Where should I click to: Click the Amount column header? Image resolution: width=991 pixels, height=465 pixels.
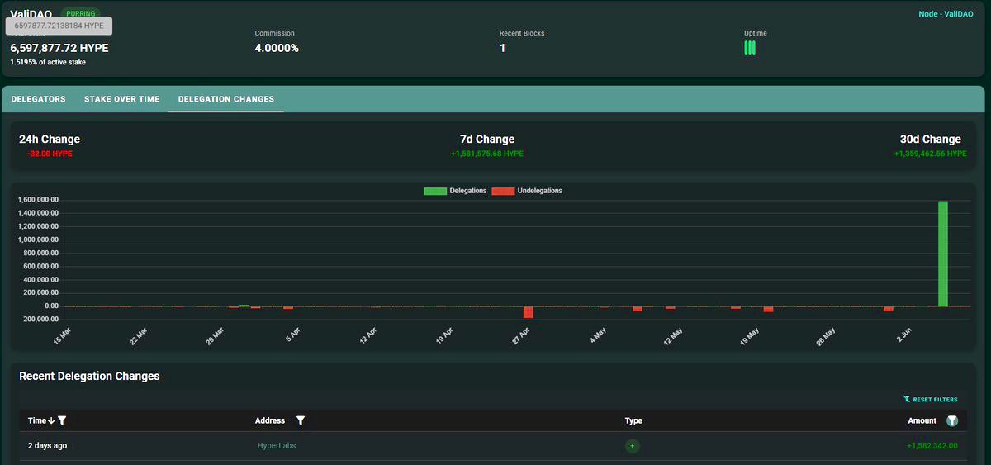pyautogui.click(x=922, y=420)
